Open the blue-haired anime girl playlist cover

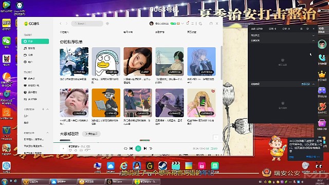tap(74, 62)
